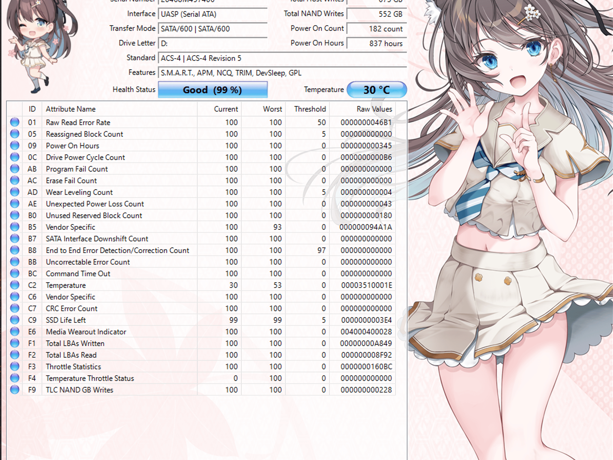Select the Reassigned Block Count attribute name
The height and width of the screenshot is (460, 613).
(84, 134)
